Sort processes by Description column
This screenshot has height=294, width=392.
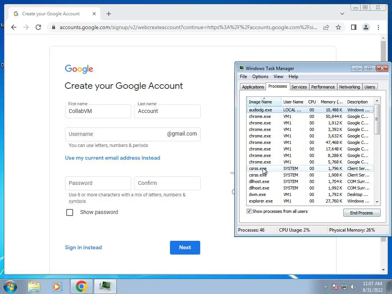tap(359, 102)
